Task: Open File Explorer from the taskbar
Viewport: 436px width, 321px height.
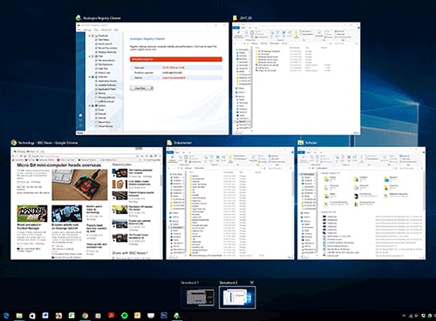Action: coord(19,316)
